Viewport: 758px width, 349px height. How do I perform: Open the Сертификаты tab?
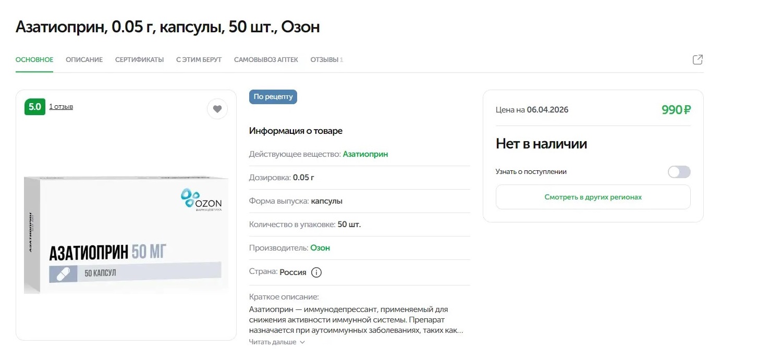pos(139,60)
